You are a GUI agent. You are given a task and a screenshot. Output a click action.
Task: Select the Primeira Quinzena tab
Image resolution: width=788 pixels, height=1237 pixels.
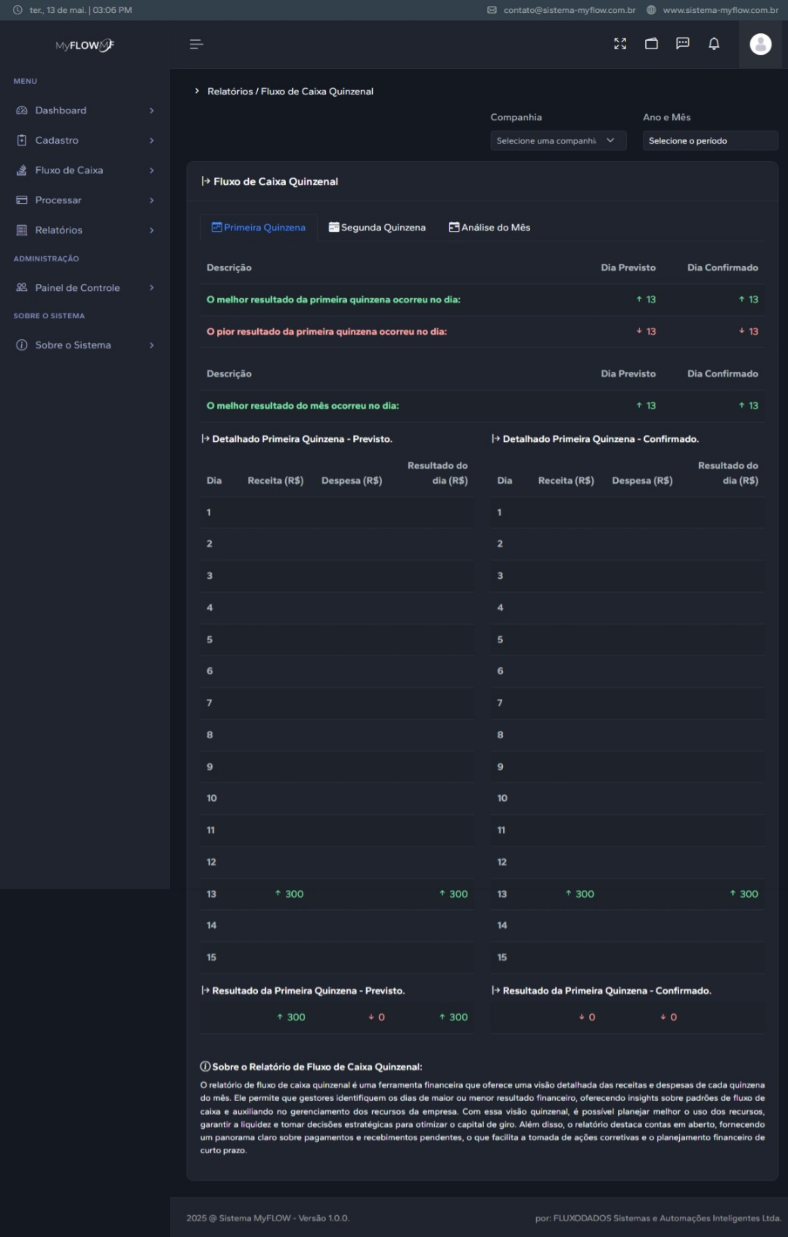tap(259, 228)
